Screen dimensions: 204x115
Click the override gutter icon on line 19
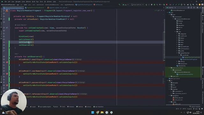7,28
